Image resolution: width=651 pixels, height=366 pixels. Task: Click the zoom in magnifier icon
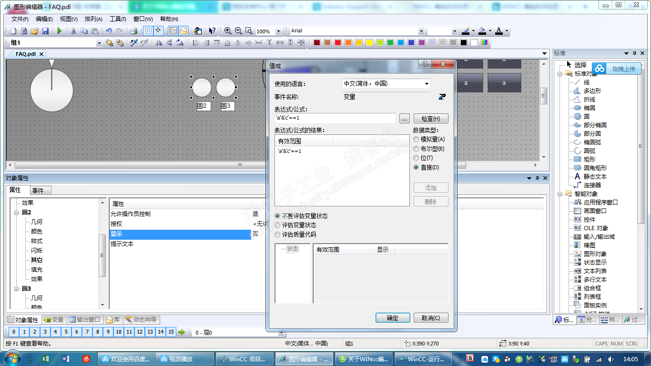(228, 31)
